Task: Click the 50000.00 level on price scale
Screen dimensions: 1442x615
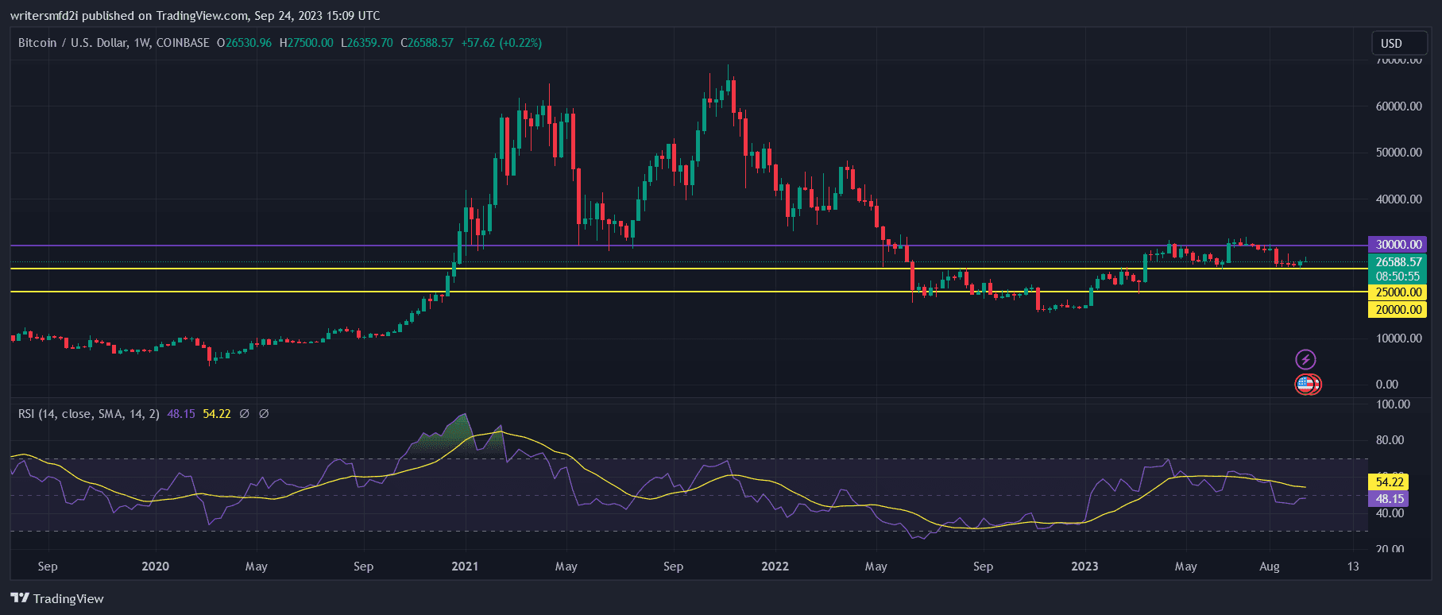Action: tap(1398, 153)
